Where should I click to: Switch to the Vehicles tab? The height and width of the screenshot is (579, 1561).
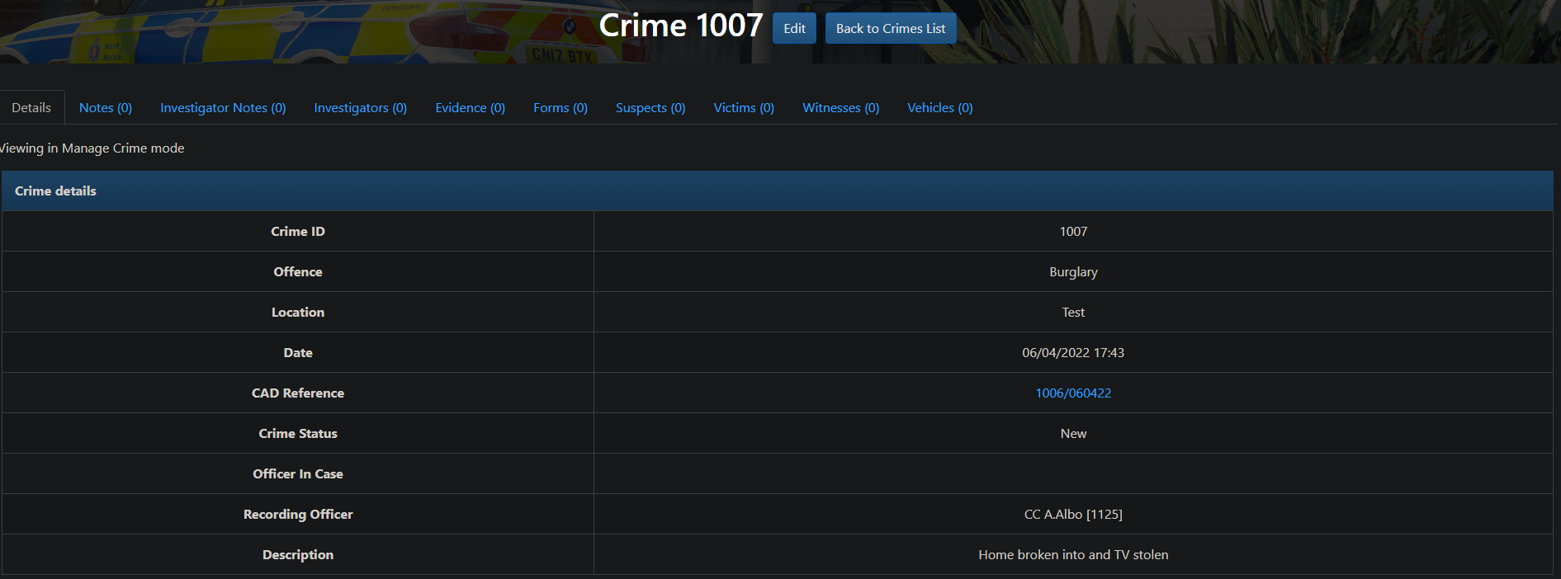click(x=939, y=108)
